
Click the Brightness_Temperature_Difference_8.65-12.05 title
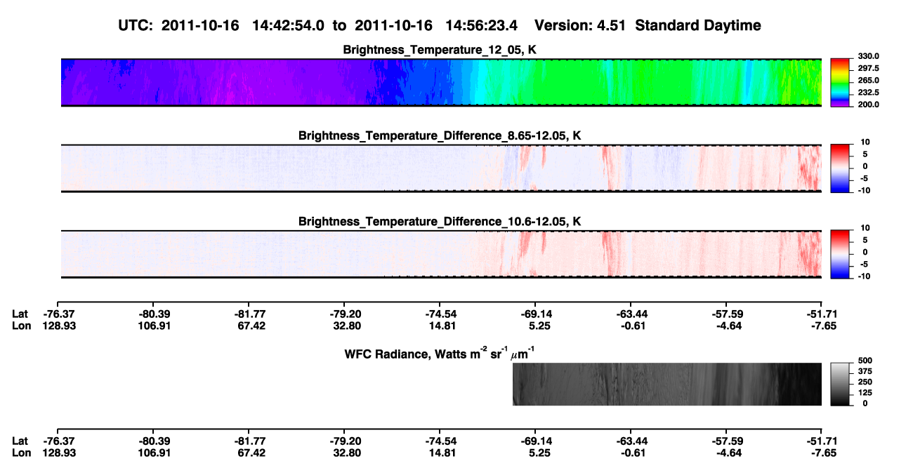[441, 135]
